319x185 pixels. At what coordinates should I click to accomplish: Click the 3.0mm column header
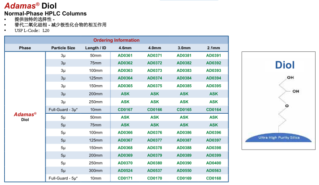[184, 48]
